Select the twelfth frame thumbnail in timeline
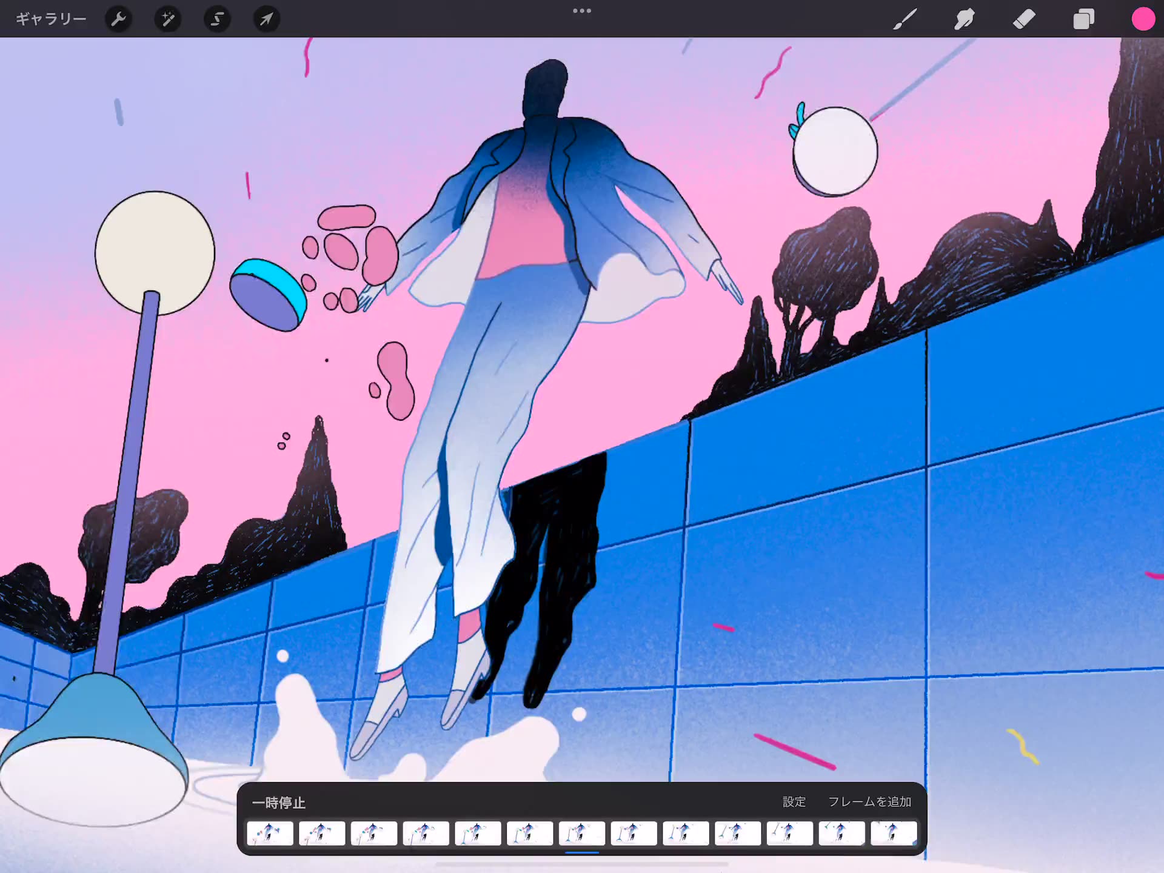 click(x=842, y=834)
